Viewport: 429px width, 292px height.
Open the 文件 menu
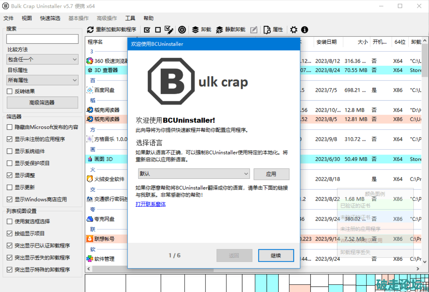click(9, 18)
